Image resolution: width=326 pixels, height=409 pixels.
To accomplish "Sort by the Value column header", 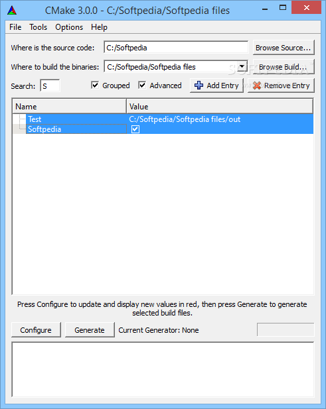I will 220,107.
